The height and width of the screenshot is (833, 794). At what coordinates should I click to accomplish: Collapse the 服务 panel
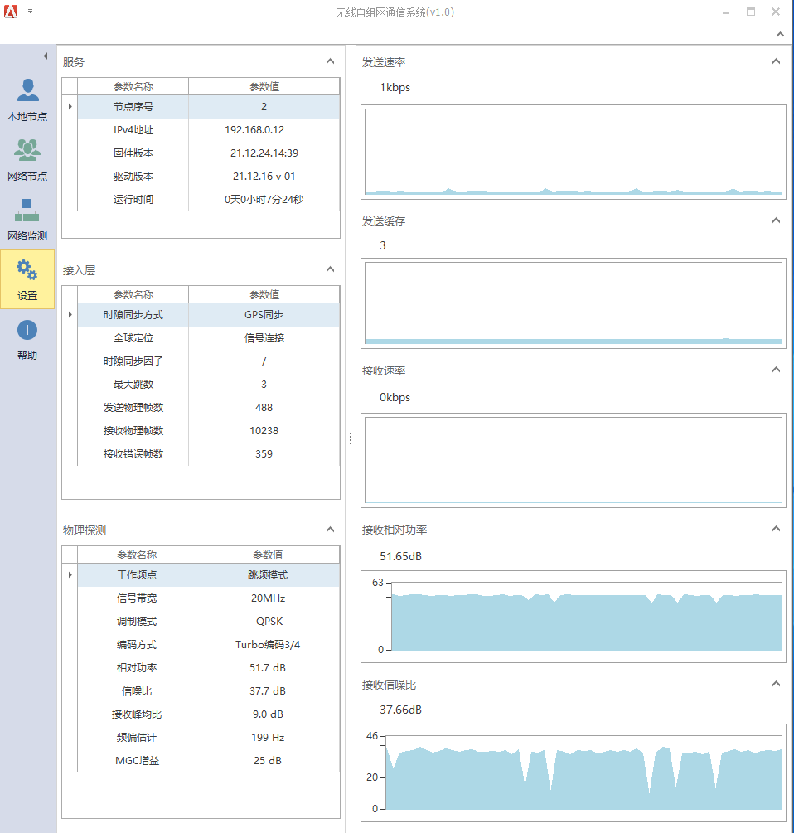pyautogui.click(x=331, y=61)
